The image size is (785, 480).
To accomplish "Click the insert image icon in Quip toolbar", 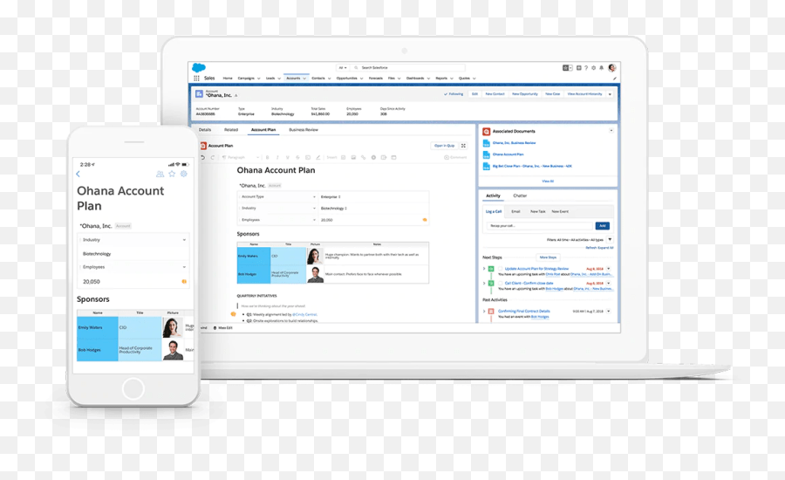I will click(353, 157).
